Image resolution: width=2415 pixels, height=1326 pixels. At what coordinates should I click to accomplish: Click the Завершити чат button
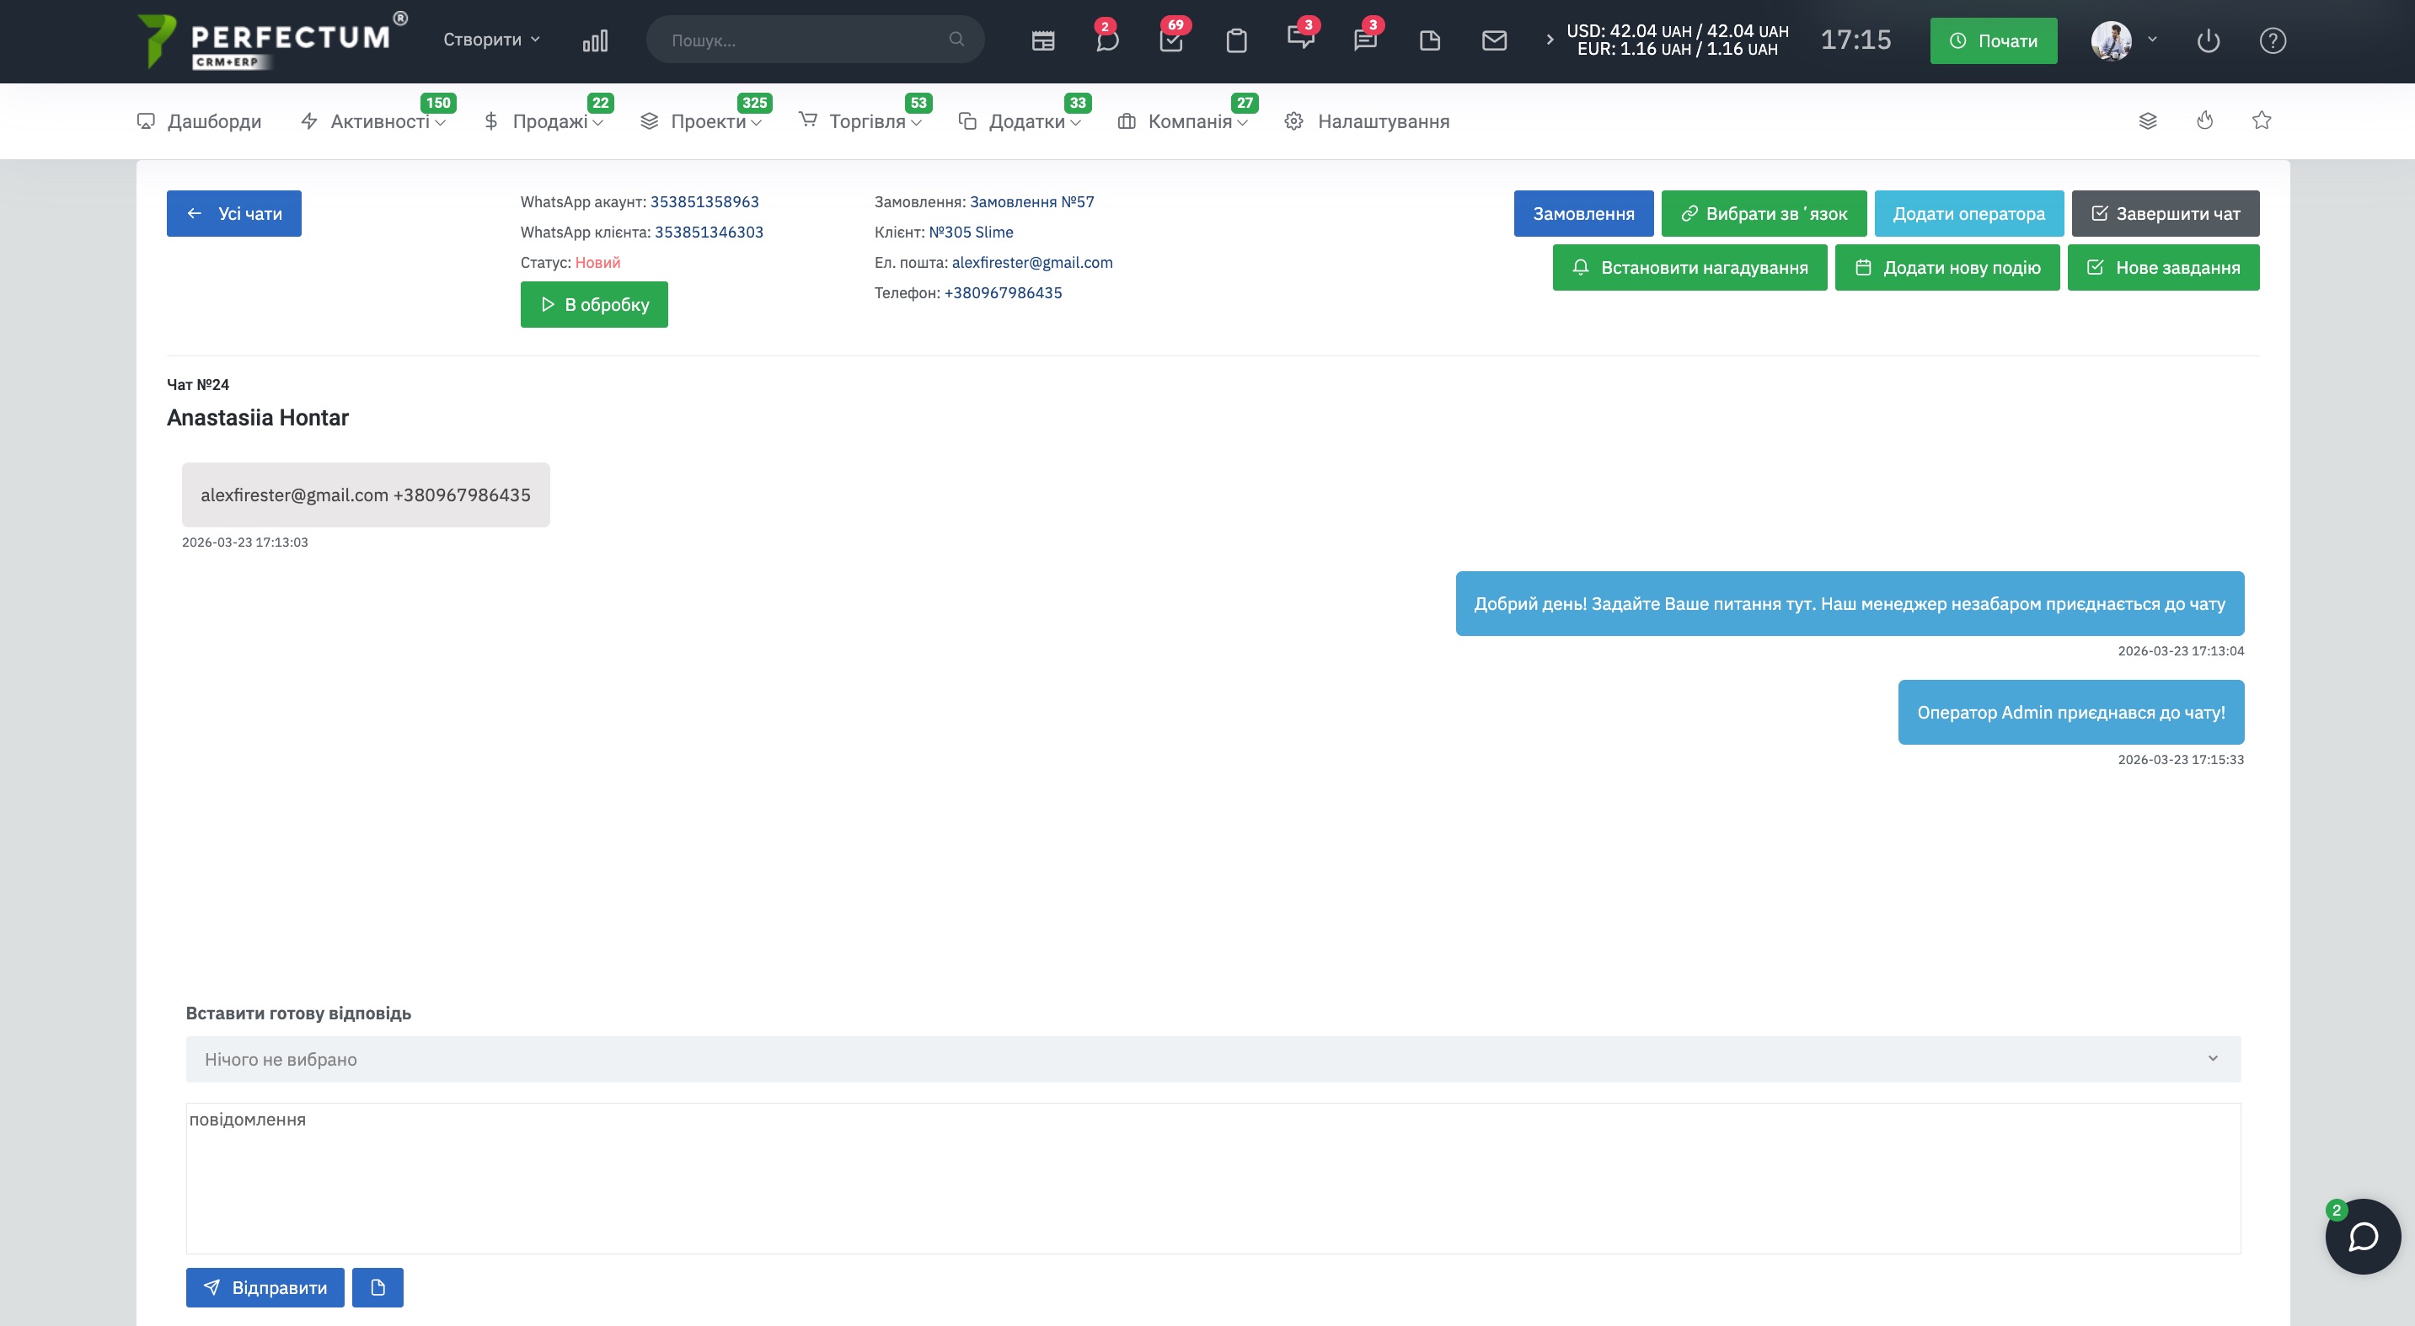coord(2165,214)
